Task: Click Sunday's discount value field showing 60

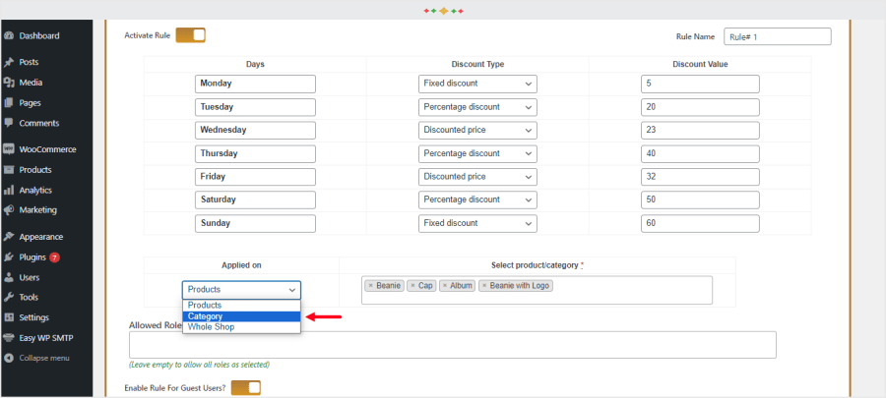Action: click(700, 223)
